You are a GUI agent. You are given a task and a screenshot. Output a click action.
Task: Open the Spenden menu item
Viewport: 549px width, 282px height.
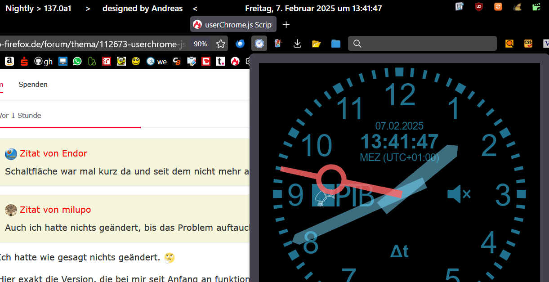point(33,85)
